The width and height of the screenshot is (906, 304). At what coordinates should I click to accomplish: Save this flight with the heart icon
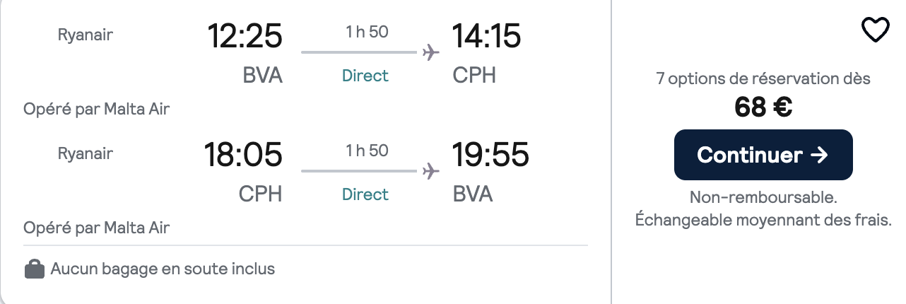(x=875, y=30)
